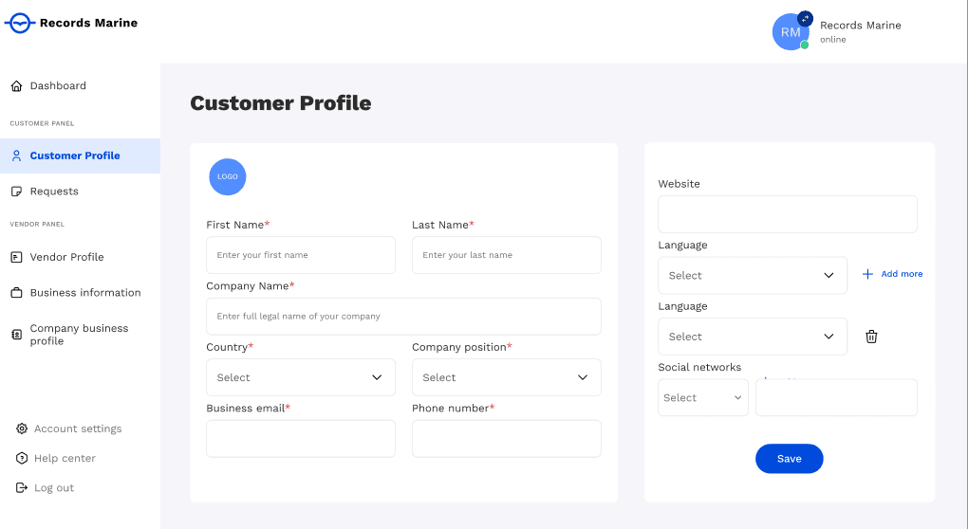Click the Account settings gear icon
The height and width of the screenshot is (529, 968).
[x=22, y=429]
